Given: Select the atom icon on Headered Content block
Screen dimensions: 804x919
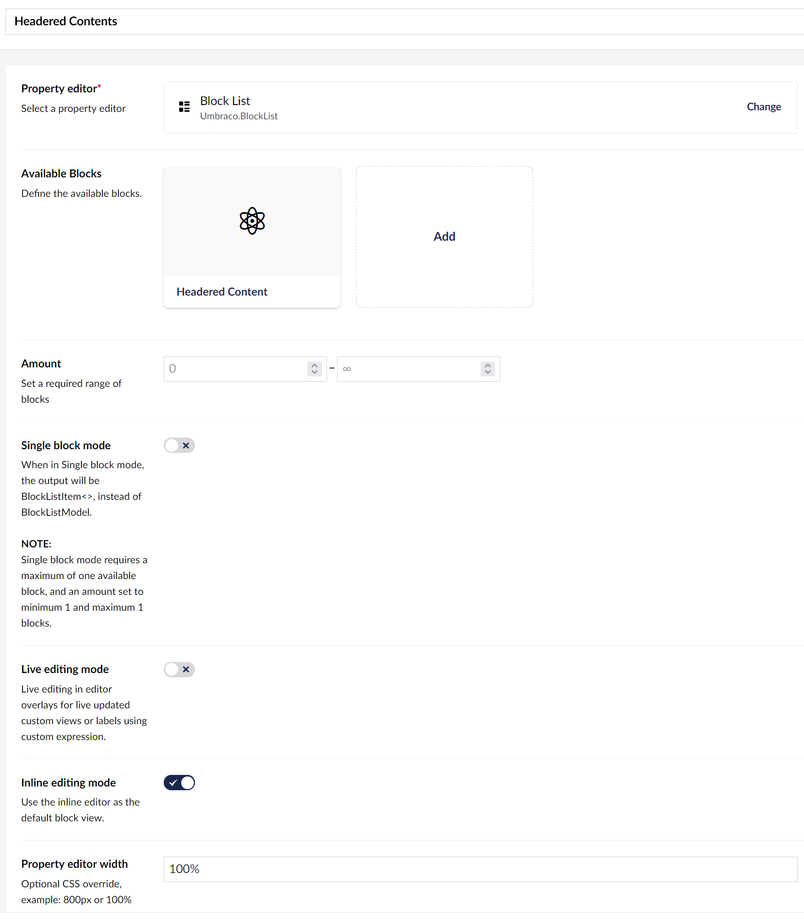Looking at the screenshot, I should pyautogui.click(x=251, y=221).
